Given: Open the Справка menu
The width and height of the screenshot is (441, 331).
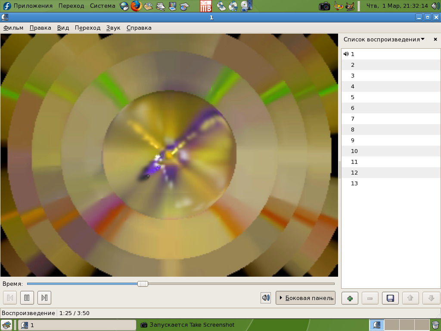Looking at the screenshot, I should pos(139,28).
